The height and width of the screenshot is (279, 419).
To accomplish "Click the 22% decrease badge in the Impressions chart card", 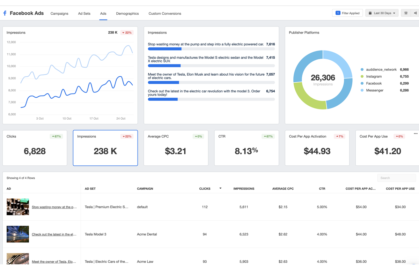I will point(127,32).
